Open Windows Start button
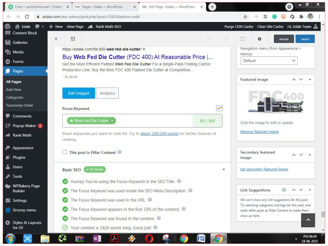 click(10, 239)
